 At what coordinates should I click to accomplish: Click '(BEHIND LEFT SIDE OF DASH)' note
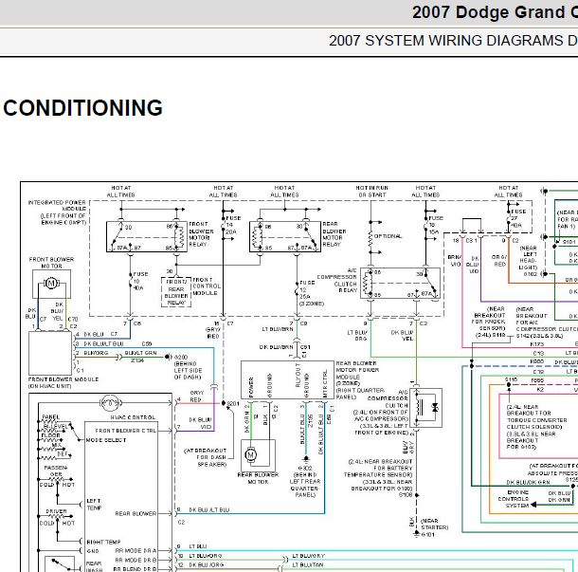click(x=188, y=371)
